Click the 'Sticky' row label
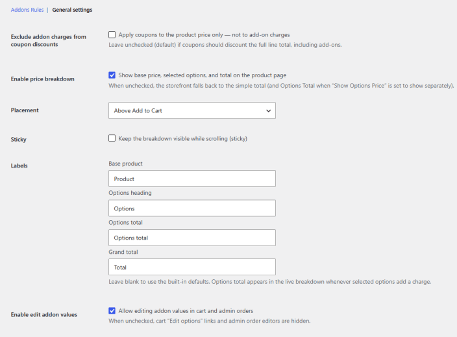Screen dimensions: 457x337 [19, 140]
